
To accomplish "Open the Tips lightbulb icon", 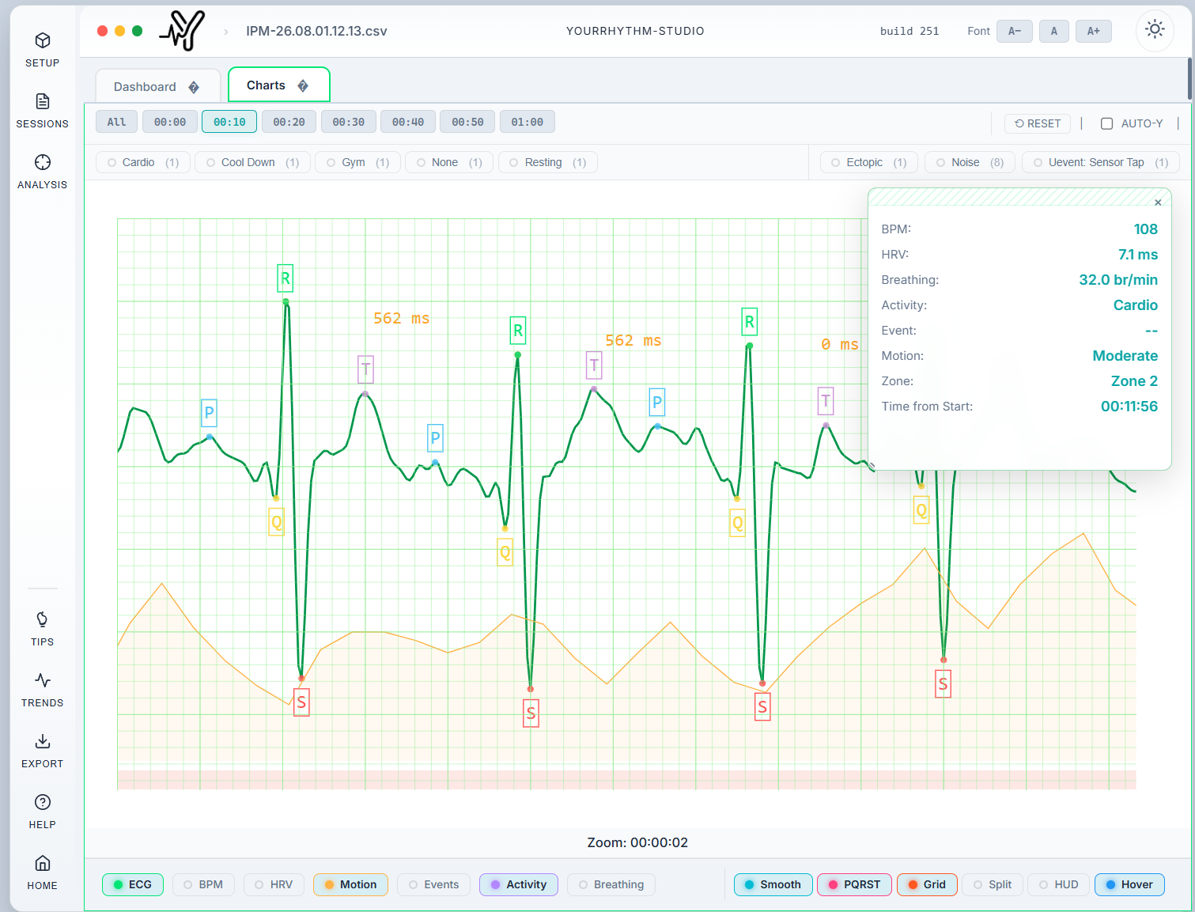I will (x=43, y=619).
